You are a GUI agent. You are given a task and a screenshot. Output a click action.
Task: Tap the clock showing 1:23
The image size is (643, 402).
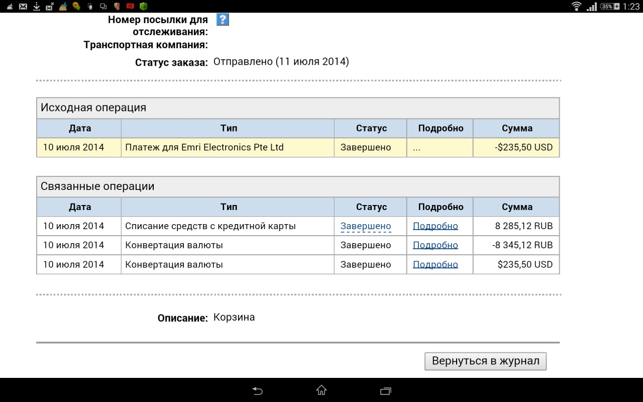coord(631,7)
